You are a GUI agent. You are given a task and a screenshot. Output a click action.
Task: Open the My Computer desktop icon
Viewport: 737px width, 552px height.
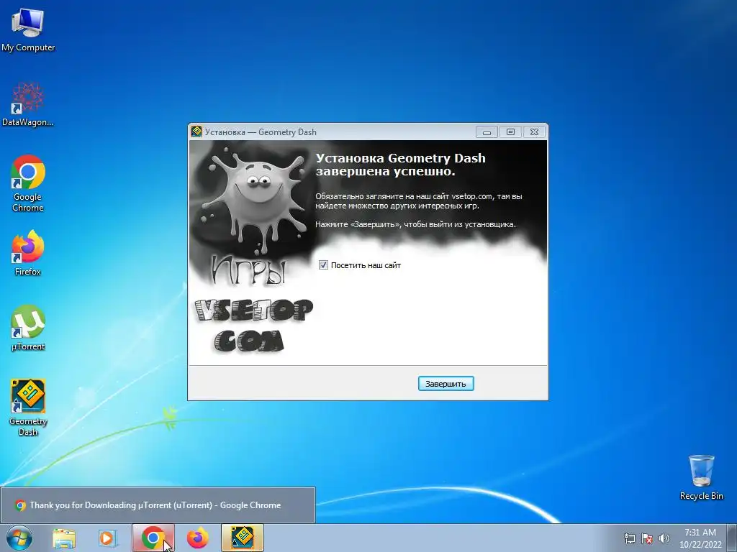point(28,29)
